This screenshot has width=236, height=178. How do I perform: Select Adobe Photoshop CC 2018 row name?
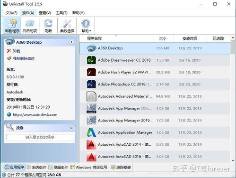pos(122,84)
